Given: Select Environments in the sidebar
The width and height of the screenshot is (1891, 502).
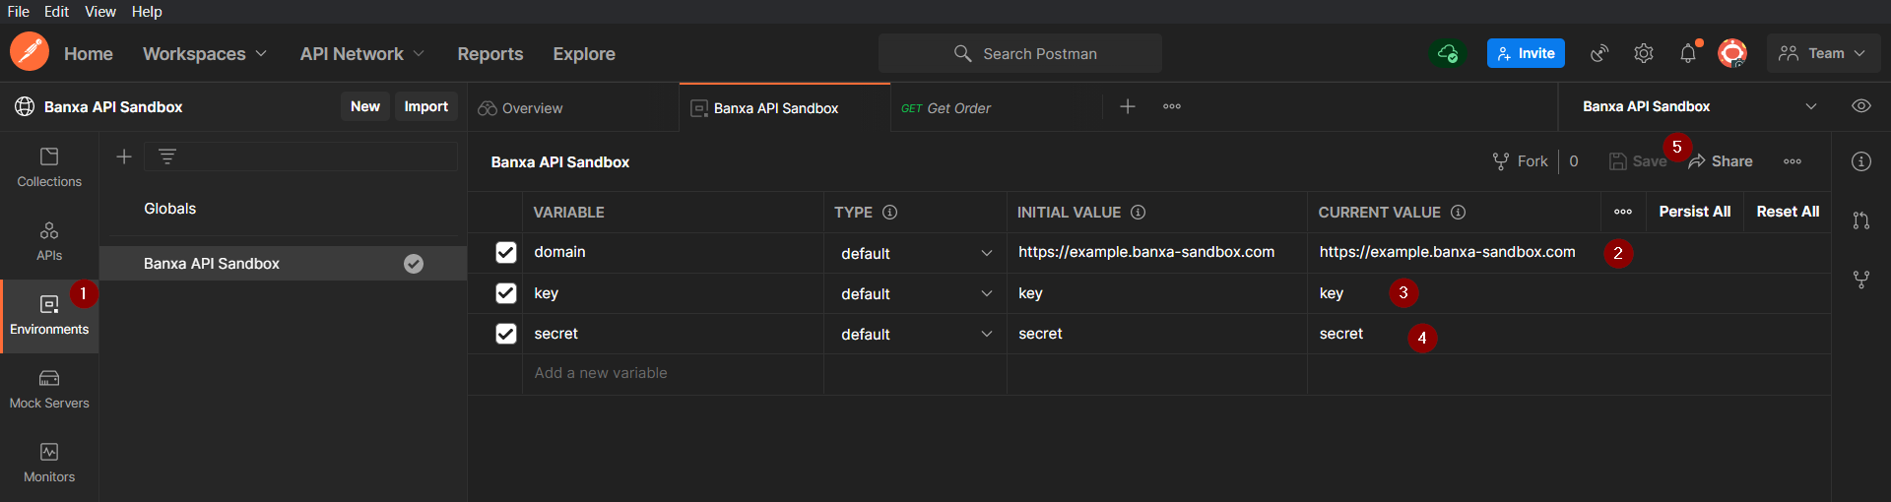Looking at the screenshot, I should coord(49,315).
